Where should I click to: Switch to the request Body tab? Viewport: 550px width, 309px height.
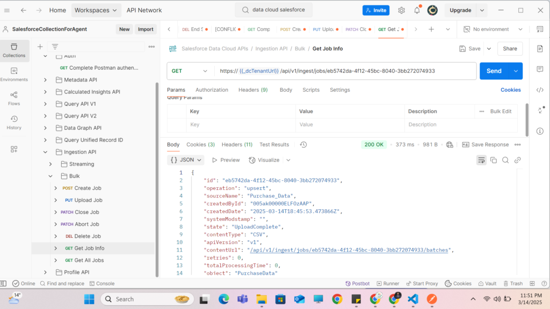286,90
